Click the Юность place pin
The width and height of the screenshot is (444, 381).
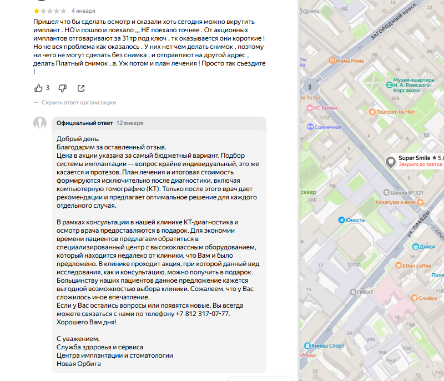click(341, 219)
